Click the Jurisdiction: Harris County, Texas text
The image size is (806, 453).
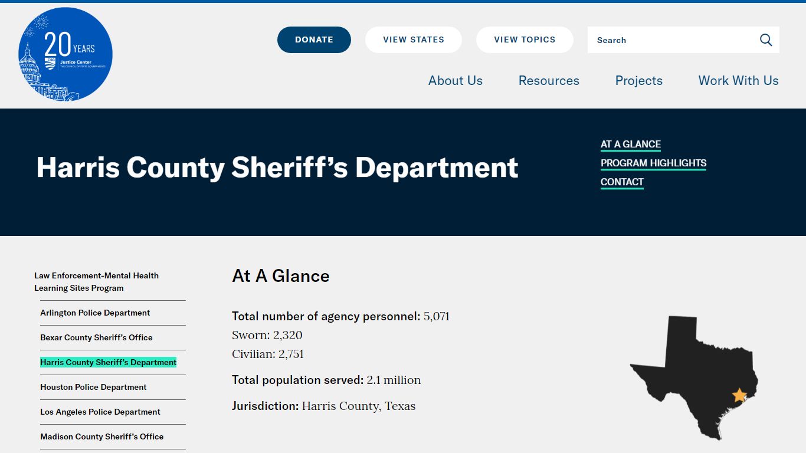324,406
